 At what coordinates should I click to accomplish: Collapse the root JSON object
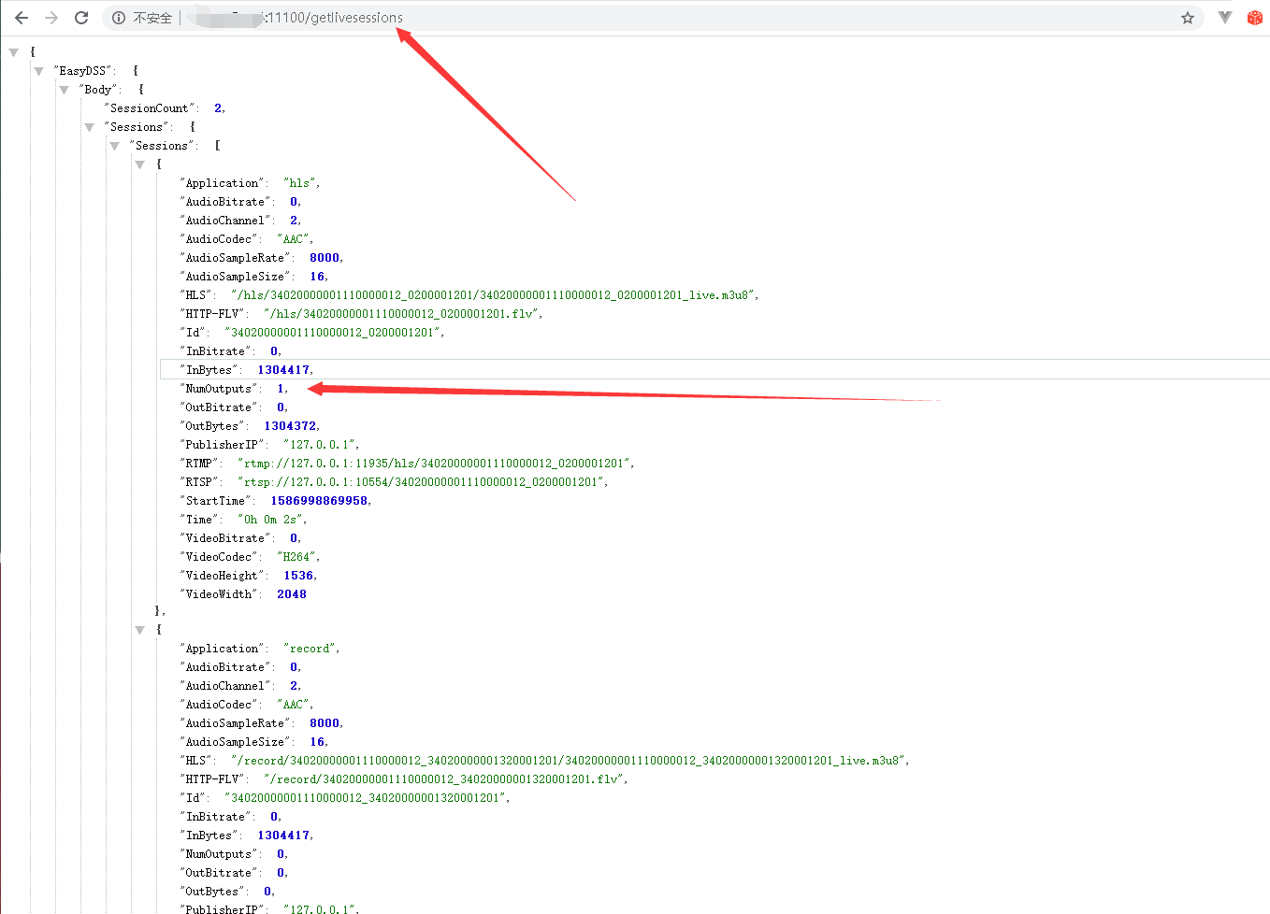pyautogui.click(x=14, y=52)
